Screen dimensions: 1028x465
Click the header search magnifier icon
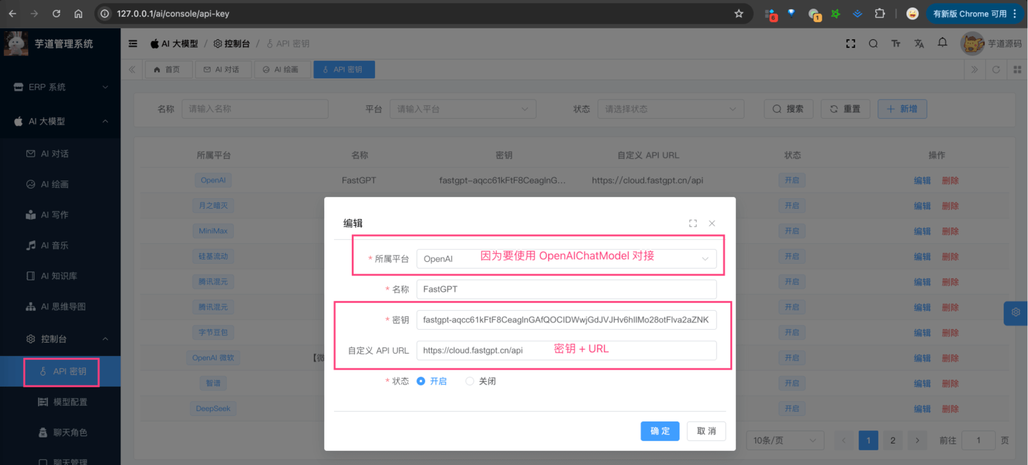tap(873, 43)
